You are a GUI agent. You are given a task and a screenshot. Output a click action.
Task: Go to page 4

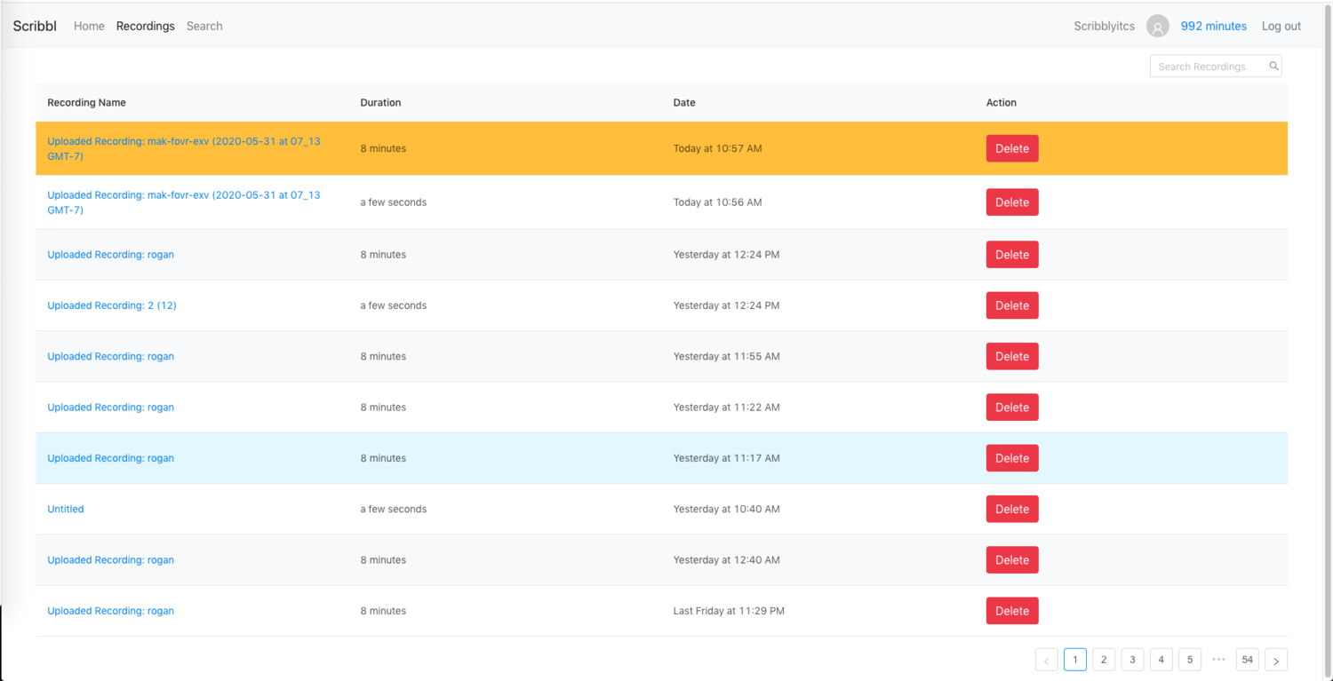coord(1161,660)
